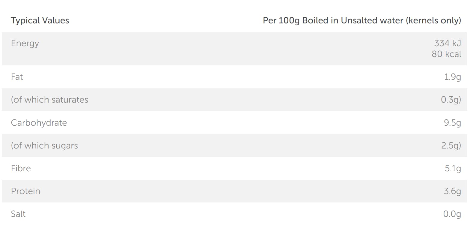Select the Fibre row label

tap(21, 168)
